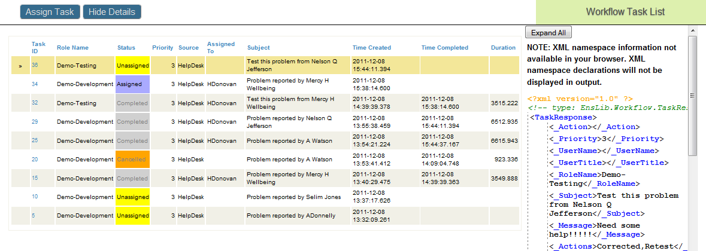Click the orange Cancelled status cell
Screen dimensions: 706x251
[x=132, y=160]
